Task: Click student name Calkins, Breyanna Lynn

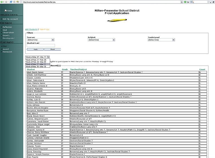Action: tap(38, 119)
